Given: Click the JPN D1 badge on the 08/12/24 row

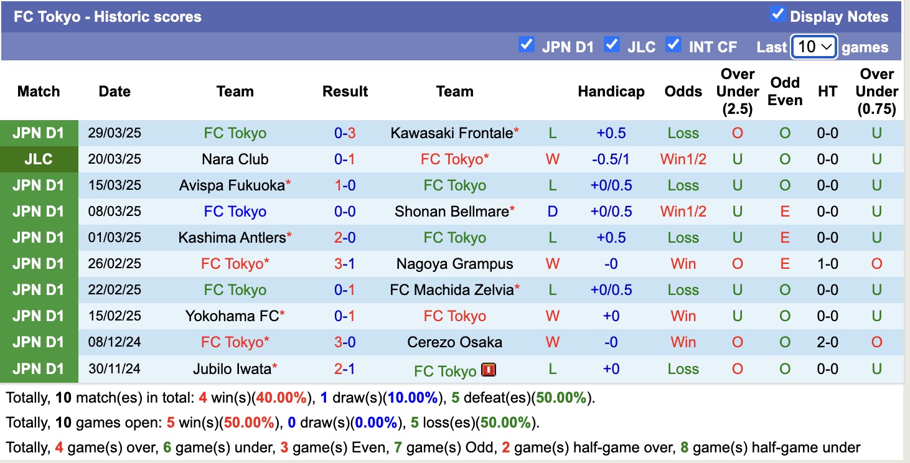Looking at the screenshot, I should 39,342.
